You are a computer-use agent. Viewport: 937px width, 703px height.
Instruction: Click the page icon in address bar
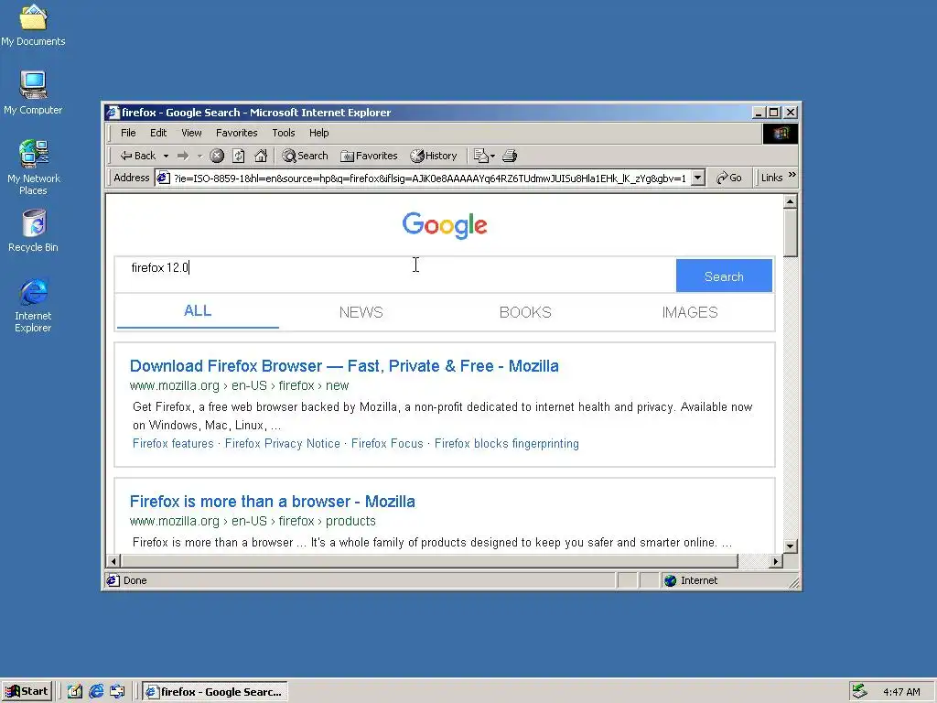(x=163, y=178)
